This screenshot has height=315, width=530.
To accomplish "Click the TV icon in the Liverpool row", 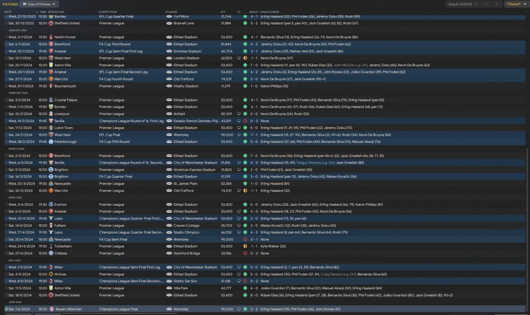I will pyautogui.click(x=239, y=114).
